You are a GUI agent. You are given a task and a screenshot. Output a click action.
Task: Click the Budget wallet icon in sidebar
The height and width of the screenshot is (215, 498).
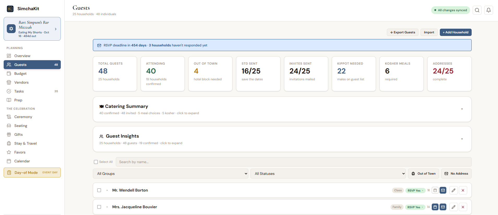[x=9, y=73]
